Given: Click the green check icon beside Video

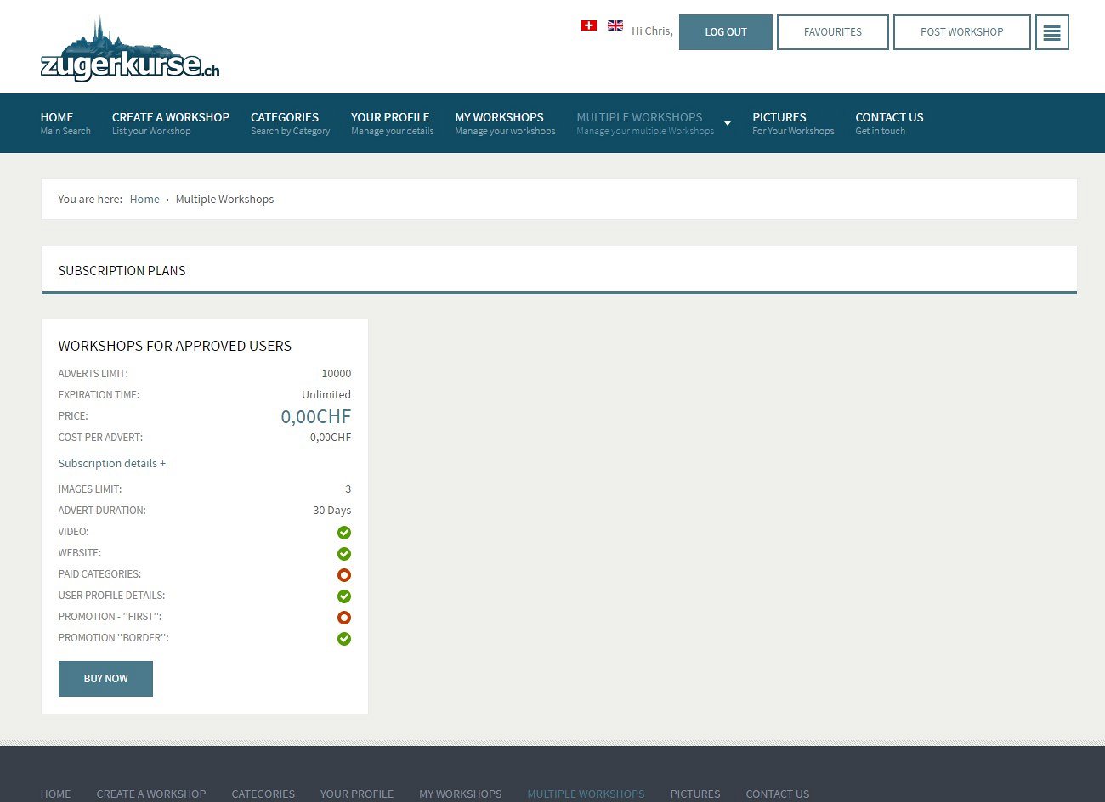Looking at the screenshot, I should click(344, 533).
